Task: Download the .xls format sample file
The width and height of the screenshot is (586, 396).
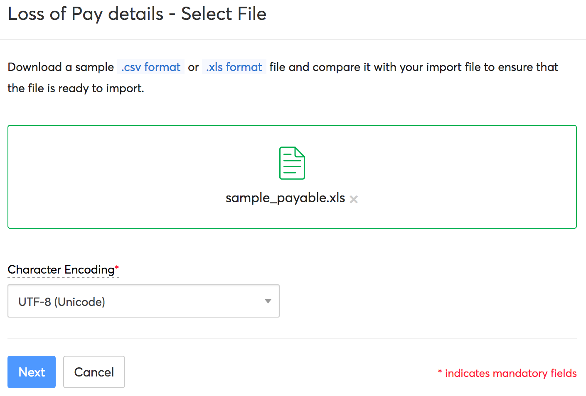Action: (234, 67)
